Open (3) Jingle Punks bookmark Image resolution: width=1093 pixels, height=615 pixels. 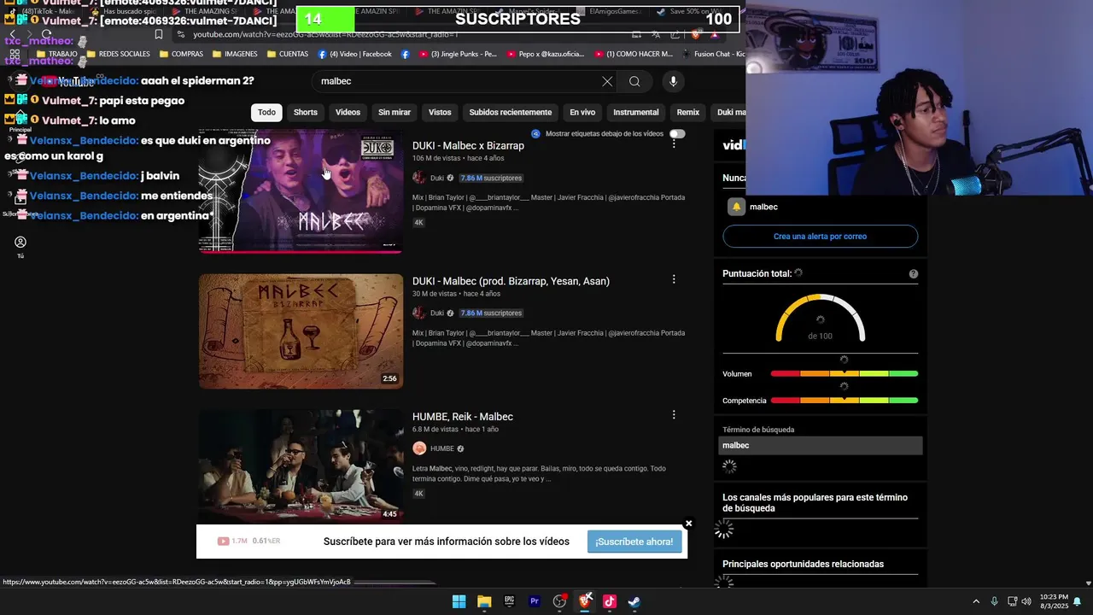pyautogui.click(x=457, y=54)
